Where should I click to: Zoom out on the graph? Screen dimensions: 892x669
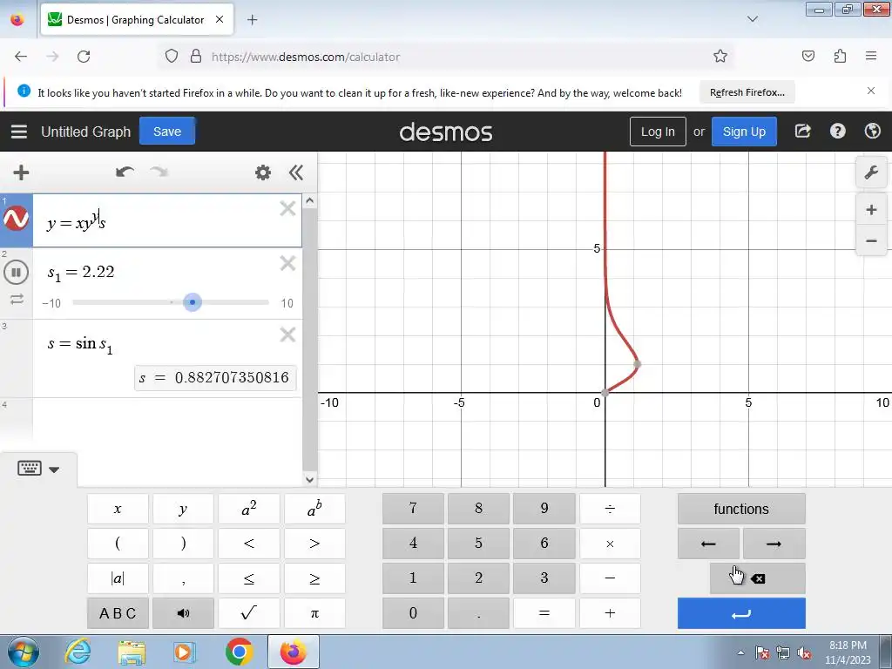[x=871, y=240]
